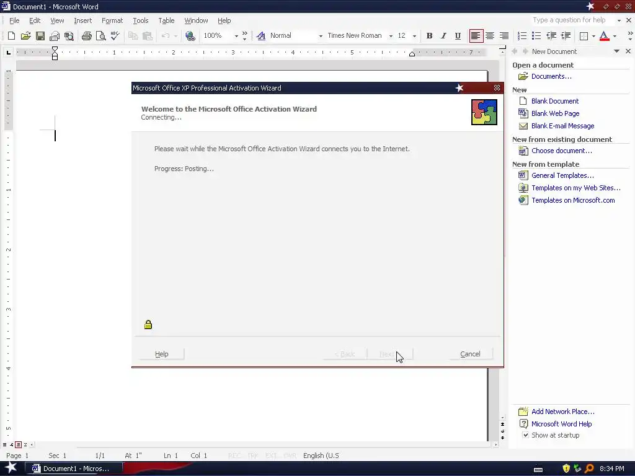Click the Increase Indent icon
This screenshot has height=476, width=635.
[x=566, y=35]
